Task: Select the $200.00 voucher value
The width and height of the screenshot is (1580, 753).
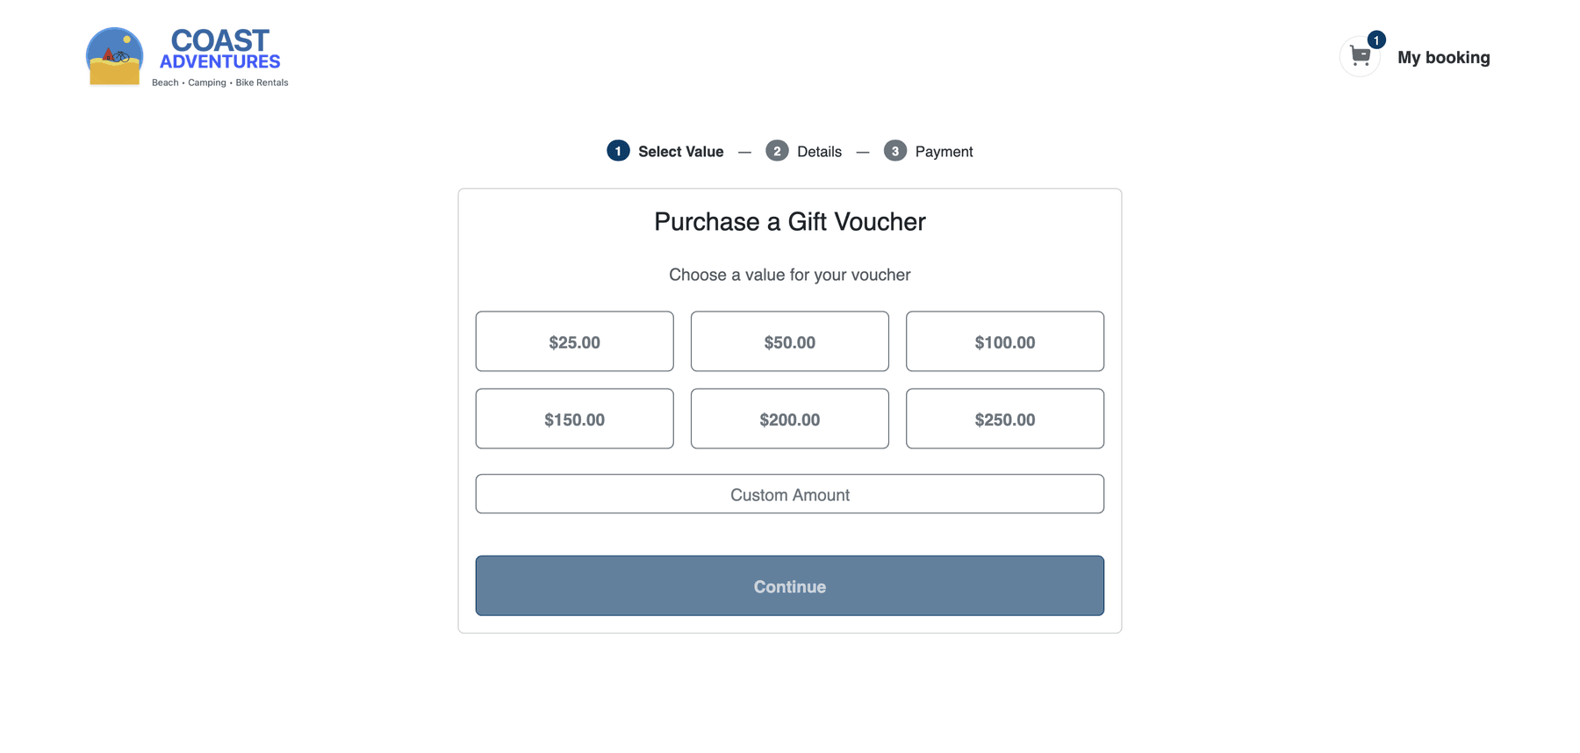Action: tap(789, 419)
